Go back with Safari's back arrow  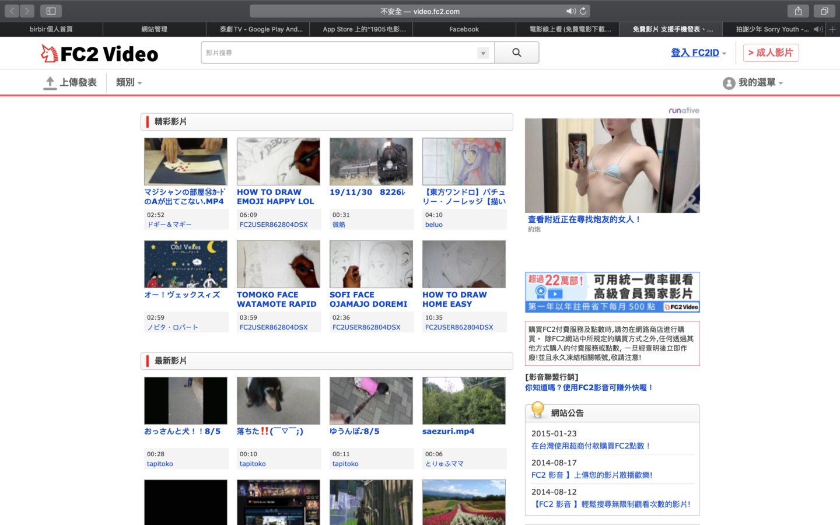[12, 11]
